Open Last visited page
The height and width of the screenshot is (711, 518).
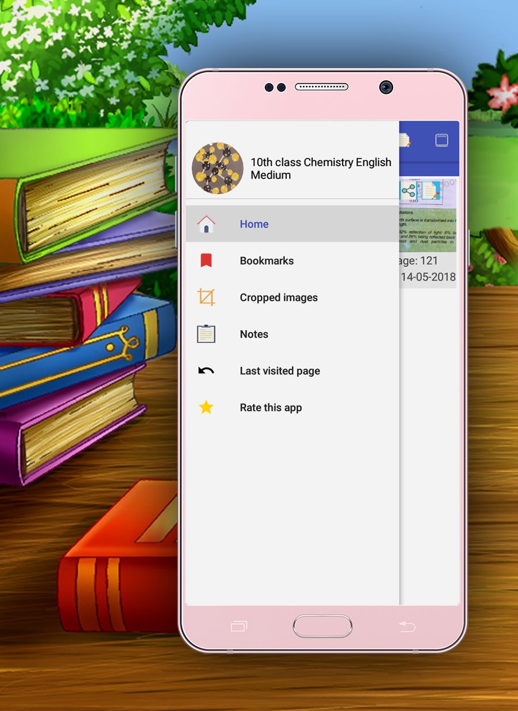pyautogui.click(x=292, y=371)
